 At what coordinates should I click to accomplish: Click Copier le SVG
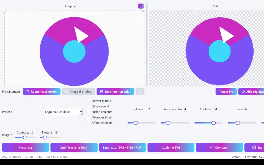(x=171, y=147)
